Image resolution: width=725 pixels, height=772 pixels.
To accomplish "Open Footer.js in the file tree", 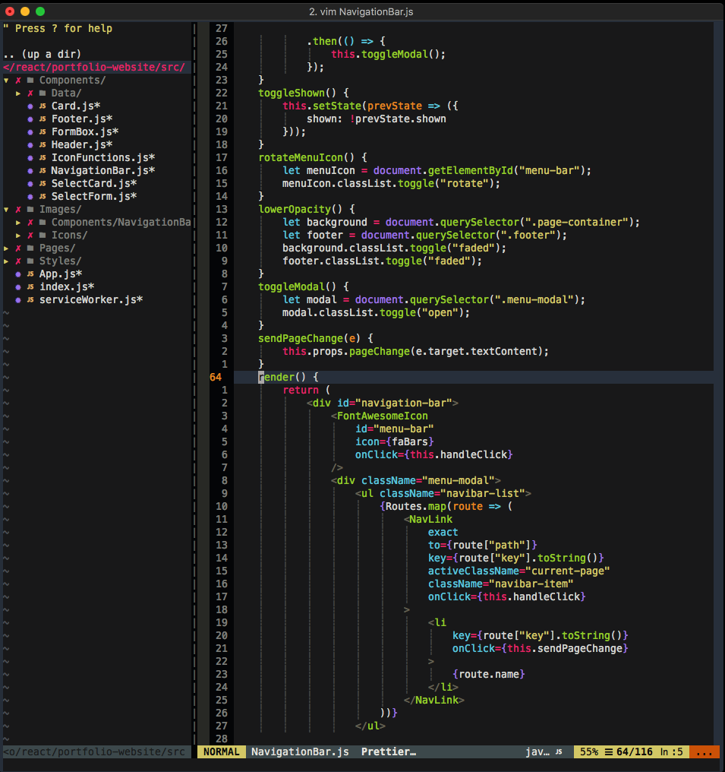I will 82,119.
